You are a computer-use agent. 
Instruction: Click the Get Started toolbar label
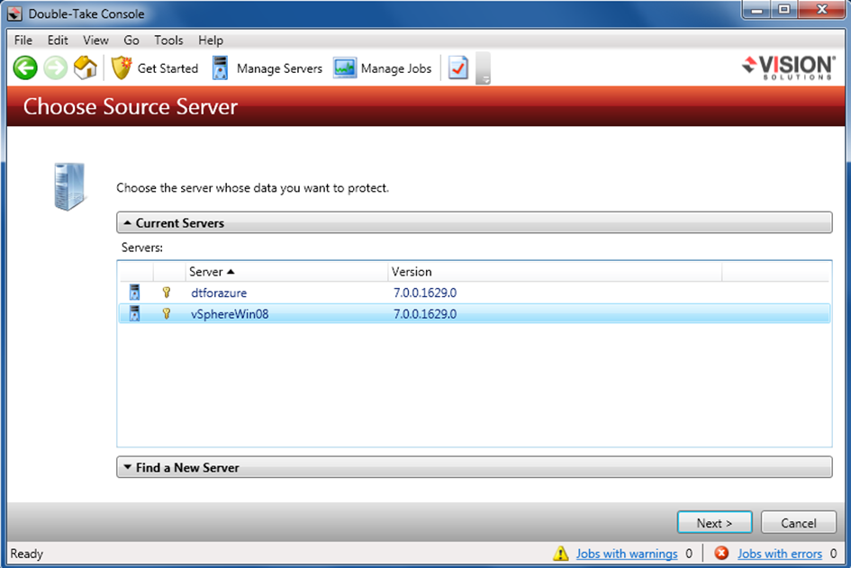(167, 68)
